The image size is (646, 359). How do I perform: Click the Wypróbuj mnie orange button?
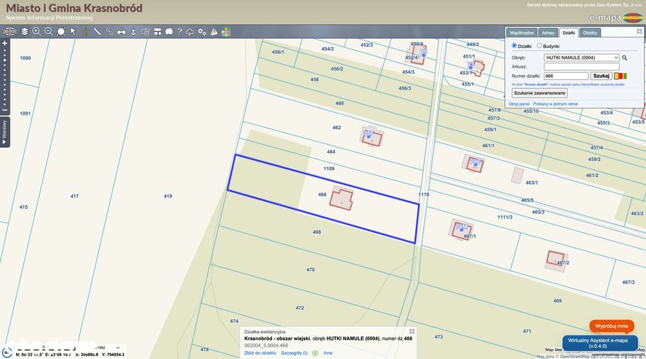click(612, 326)
